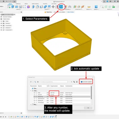This screenshot has width=119, height=119.
Task: Toggle visibility of the Sketches folder
Action: 1,24
